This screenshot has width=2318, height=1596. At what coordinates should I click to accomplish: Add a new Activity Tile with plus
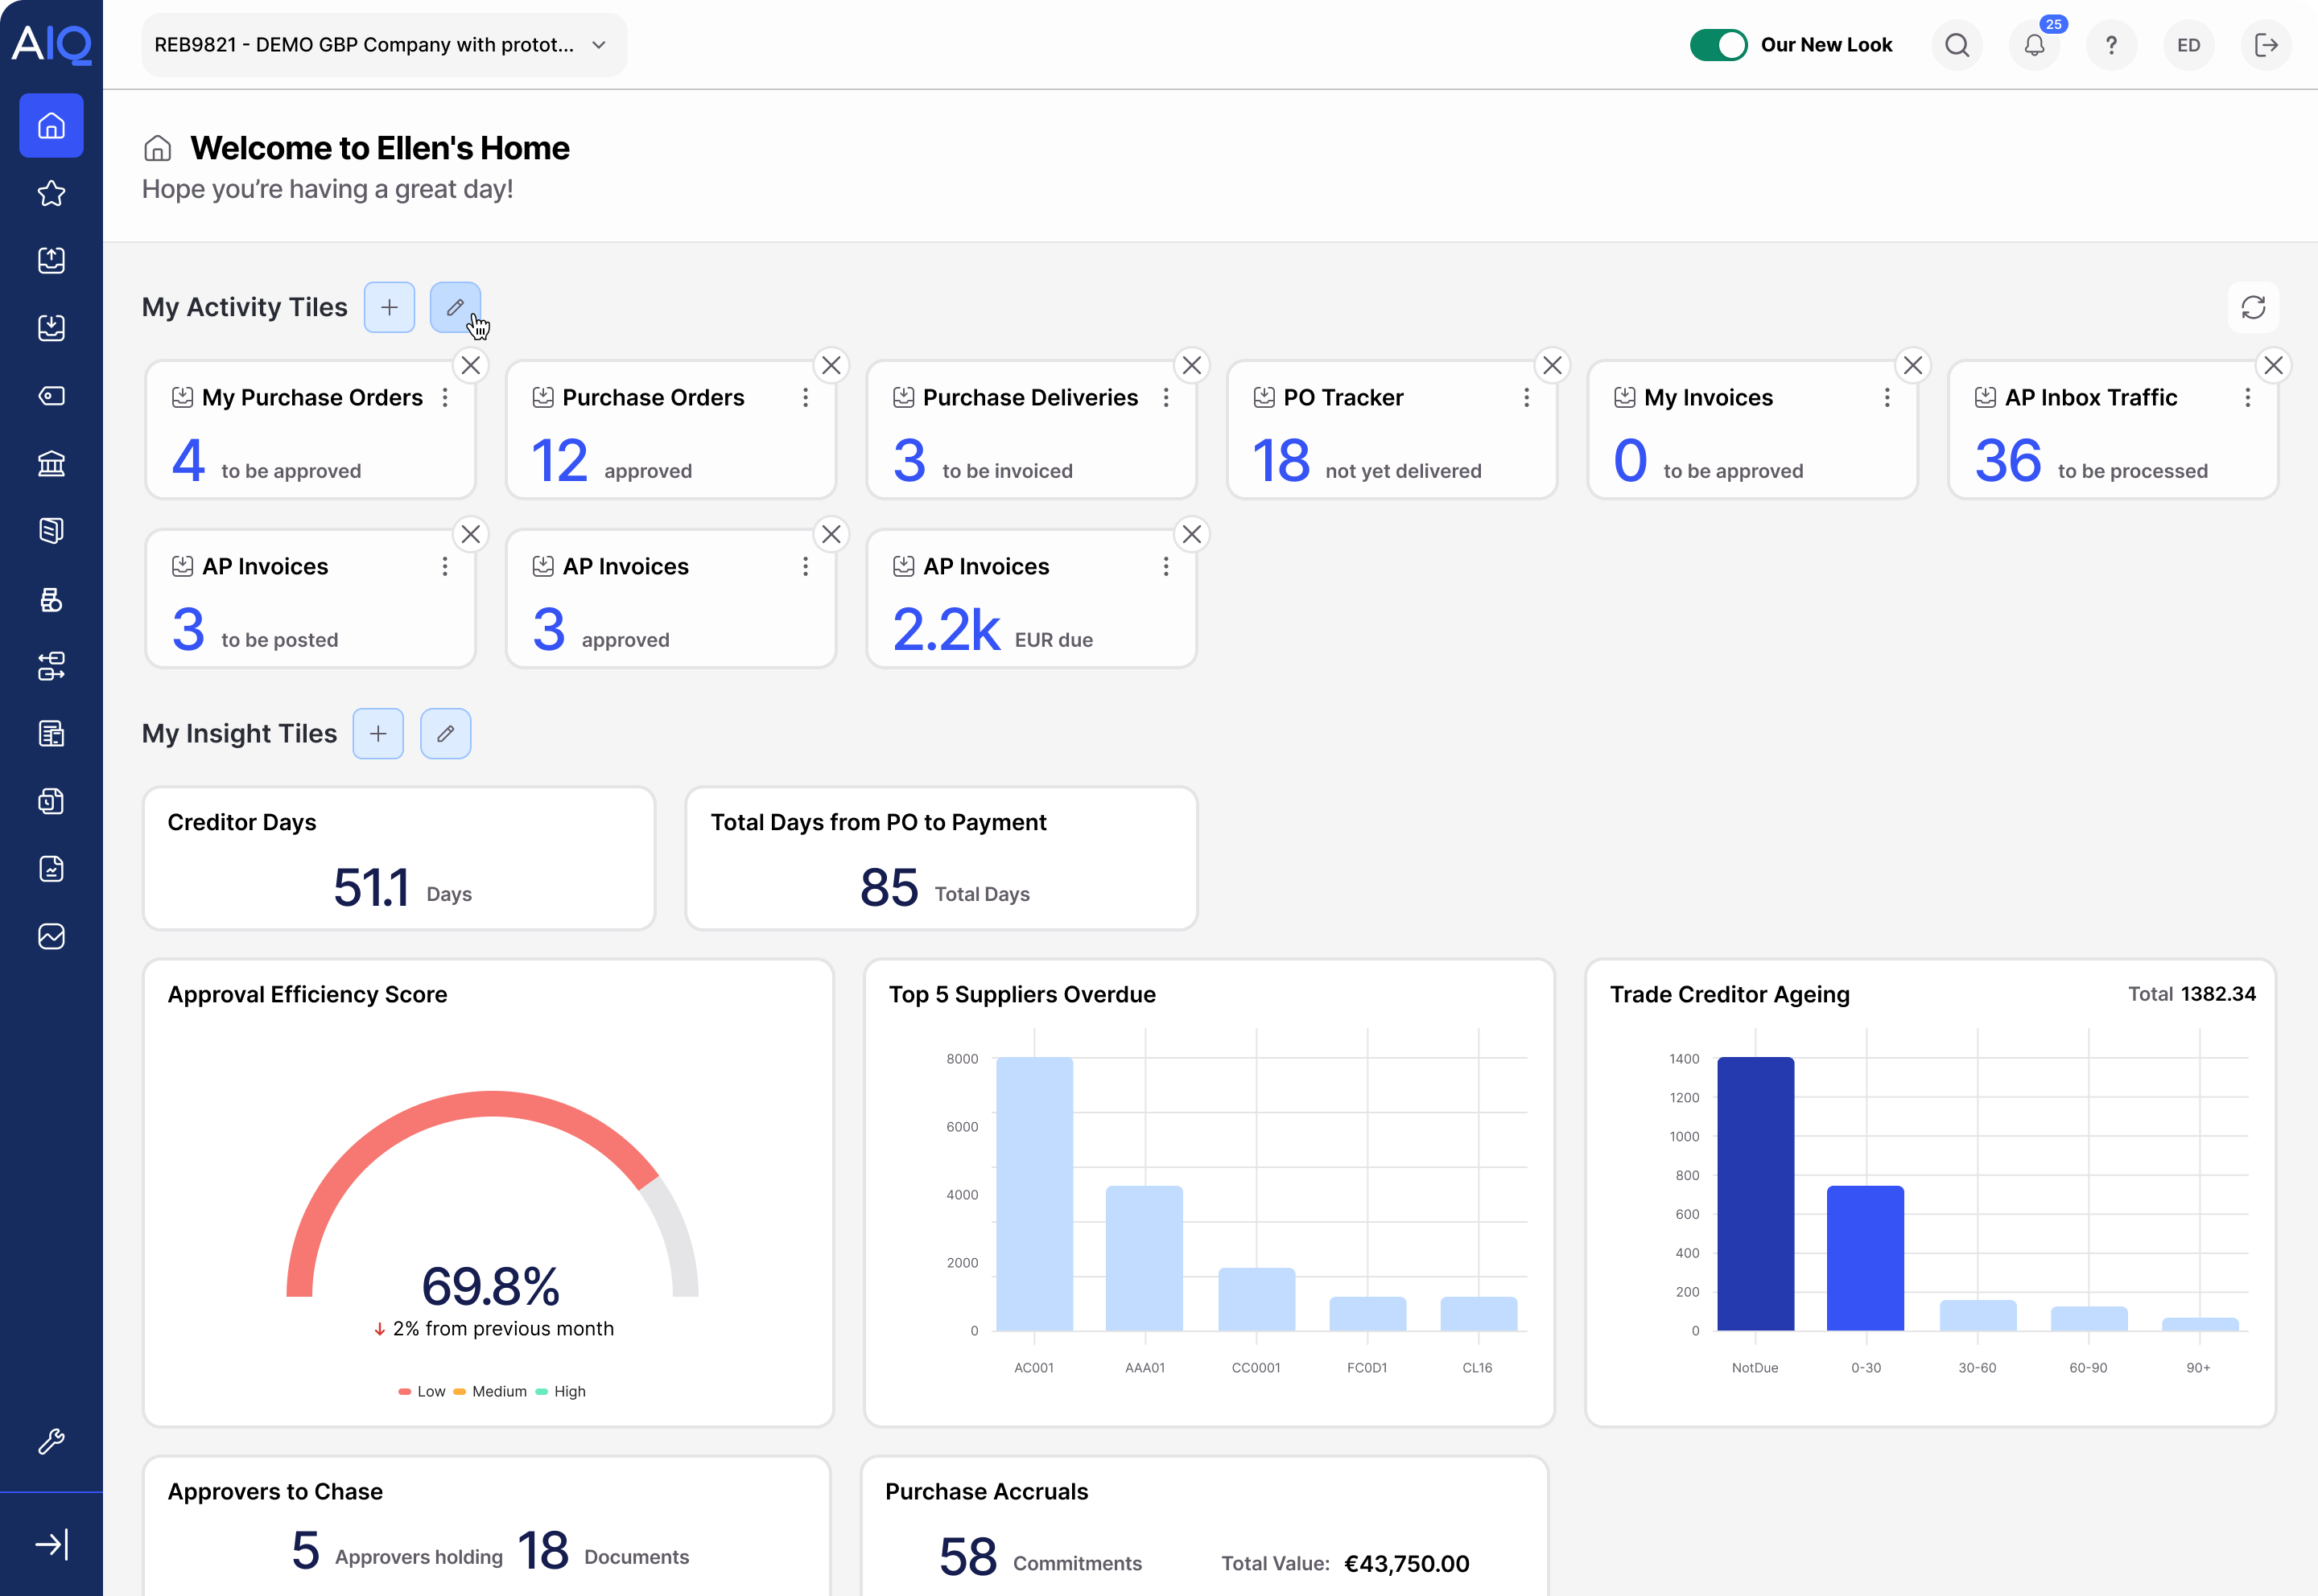(390, 307)
